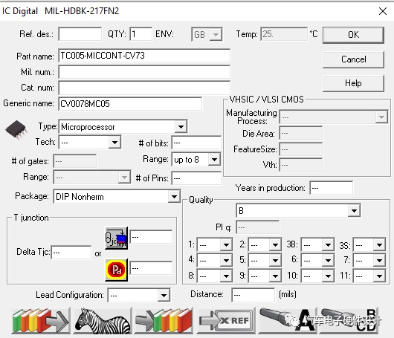Click the Years in production field
The width and height of the screenshot is (394, 338).
coord(332,188)
